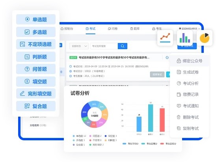Screen dimensions: 216x162
Task: Switch to the 题库 tab
Action: click(x=135, y=29)
